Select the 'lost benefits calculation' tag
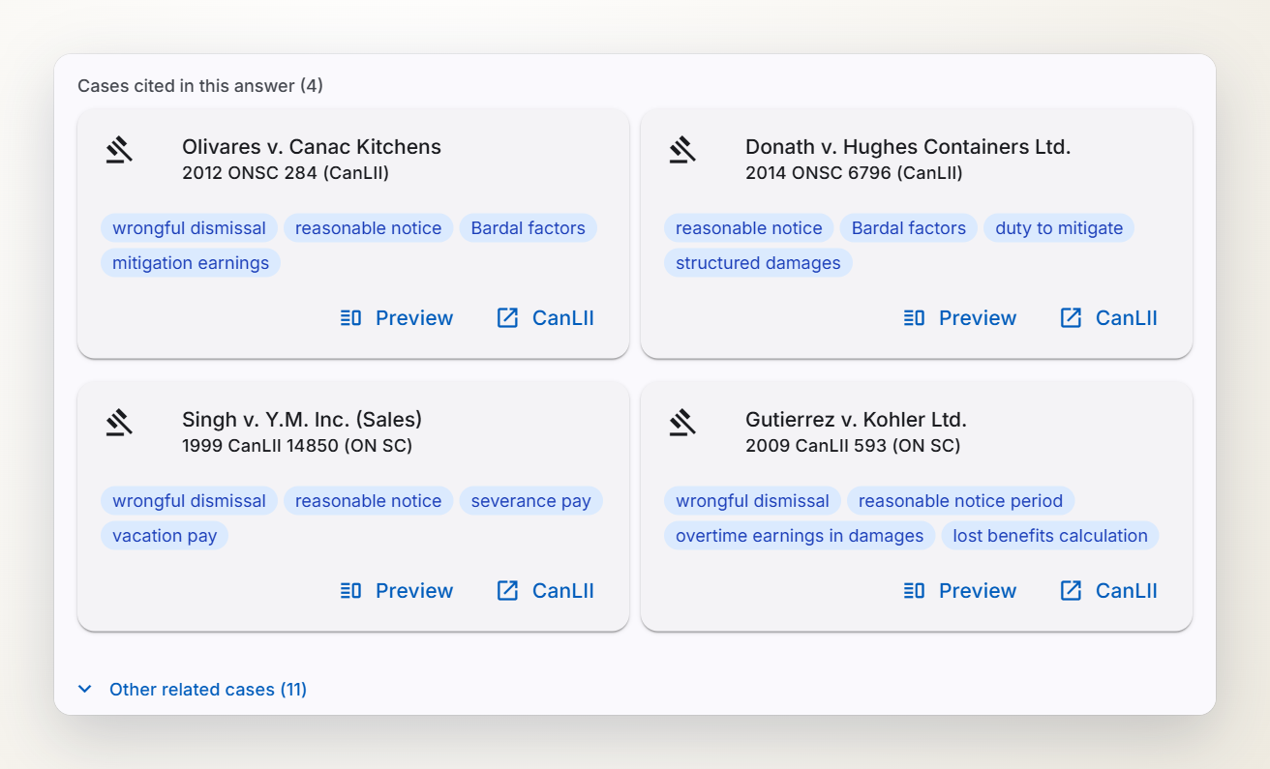 (1050, 536)
